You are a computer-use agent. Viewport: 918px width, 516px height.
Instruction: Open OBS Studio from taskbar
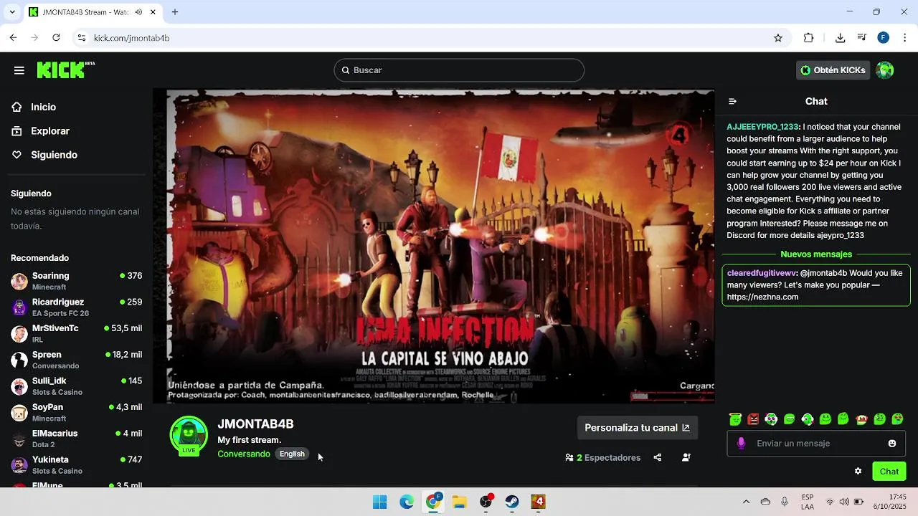486,502
